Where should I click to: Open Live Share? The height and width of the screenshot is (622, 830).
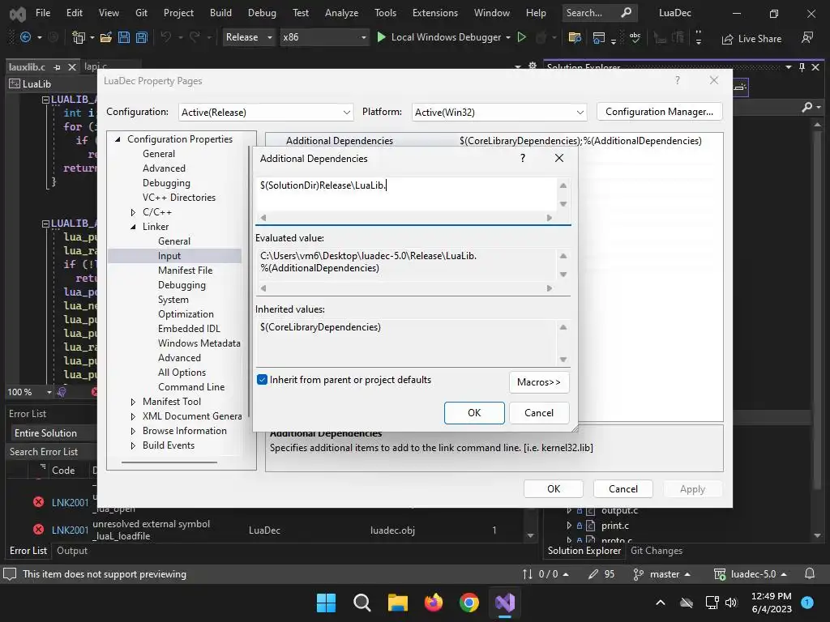click(751, 39)
